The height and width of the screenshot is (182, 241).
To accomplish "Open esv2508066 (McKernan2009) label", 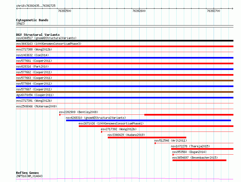I will point(37,106).
